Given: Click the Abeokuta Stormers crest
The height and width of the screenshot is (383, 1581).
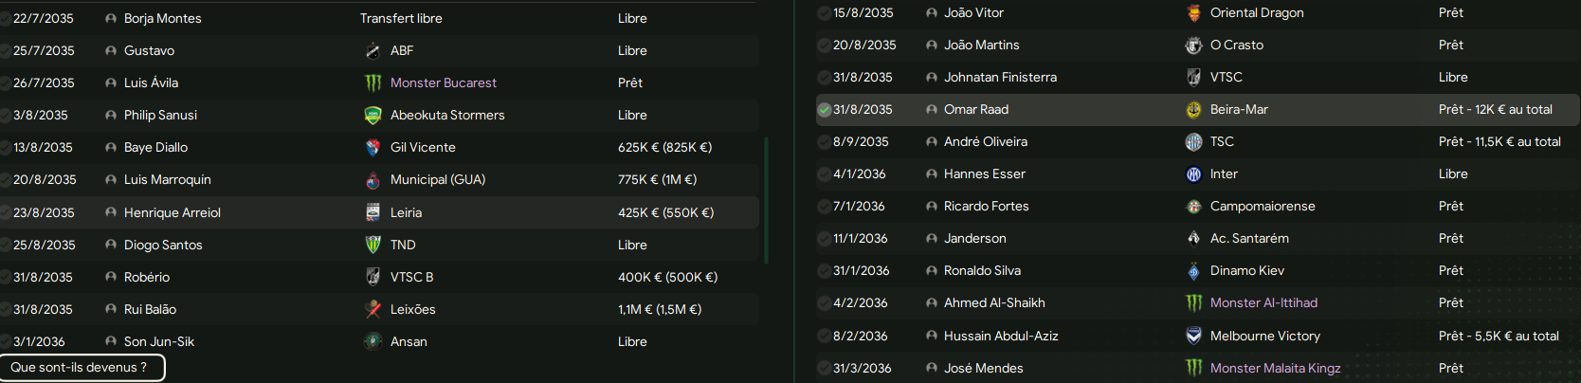Looking at the screenshot, I should (373, 115).
